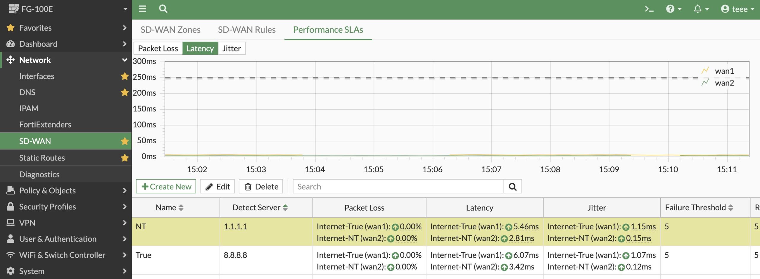The image size is (760, 279).
Task: Open the help question mark menu
Action: 673,9
